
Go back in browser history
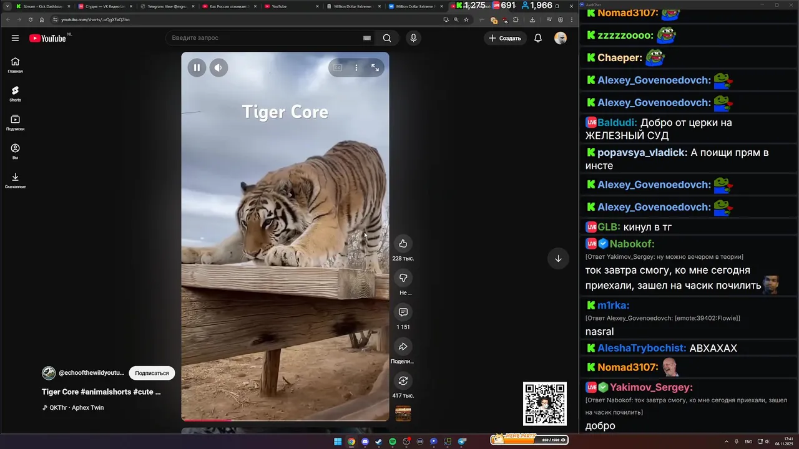pos(7,19)
